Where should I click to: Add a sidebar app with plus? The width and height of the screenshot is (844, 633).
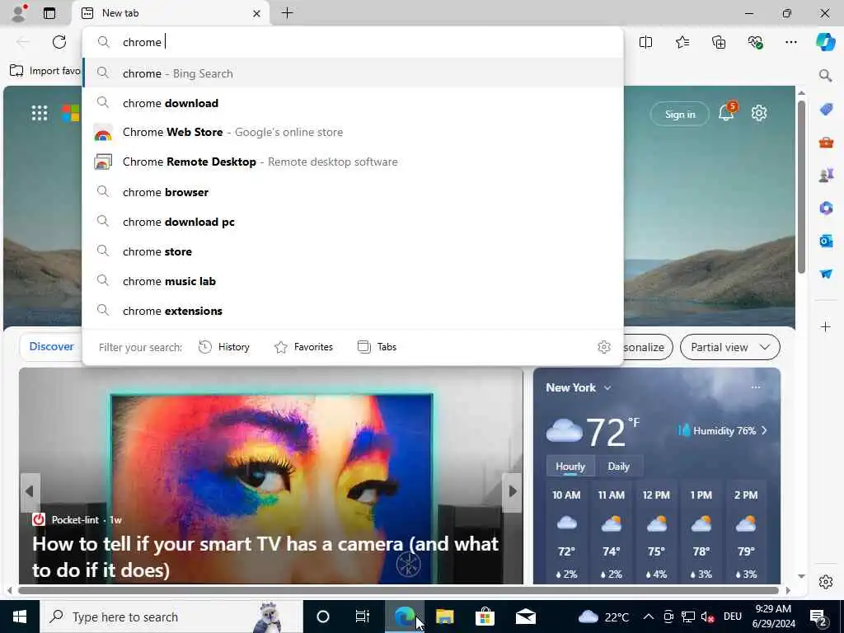(x=826, y=326)
